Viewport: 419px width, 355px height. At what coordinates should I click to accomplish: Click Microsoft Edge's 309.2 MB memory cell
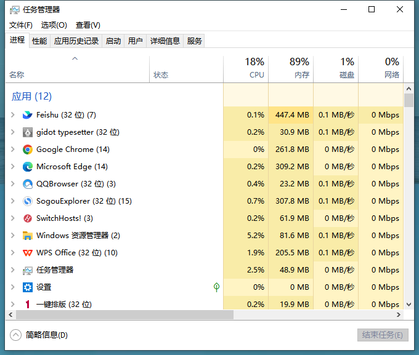coord(291,167)
